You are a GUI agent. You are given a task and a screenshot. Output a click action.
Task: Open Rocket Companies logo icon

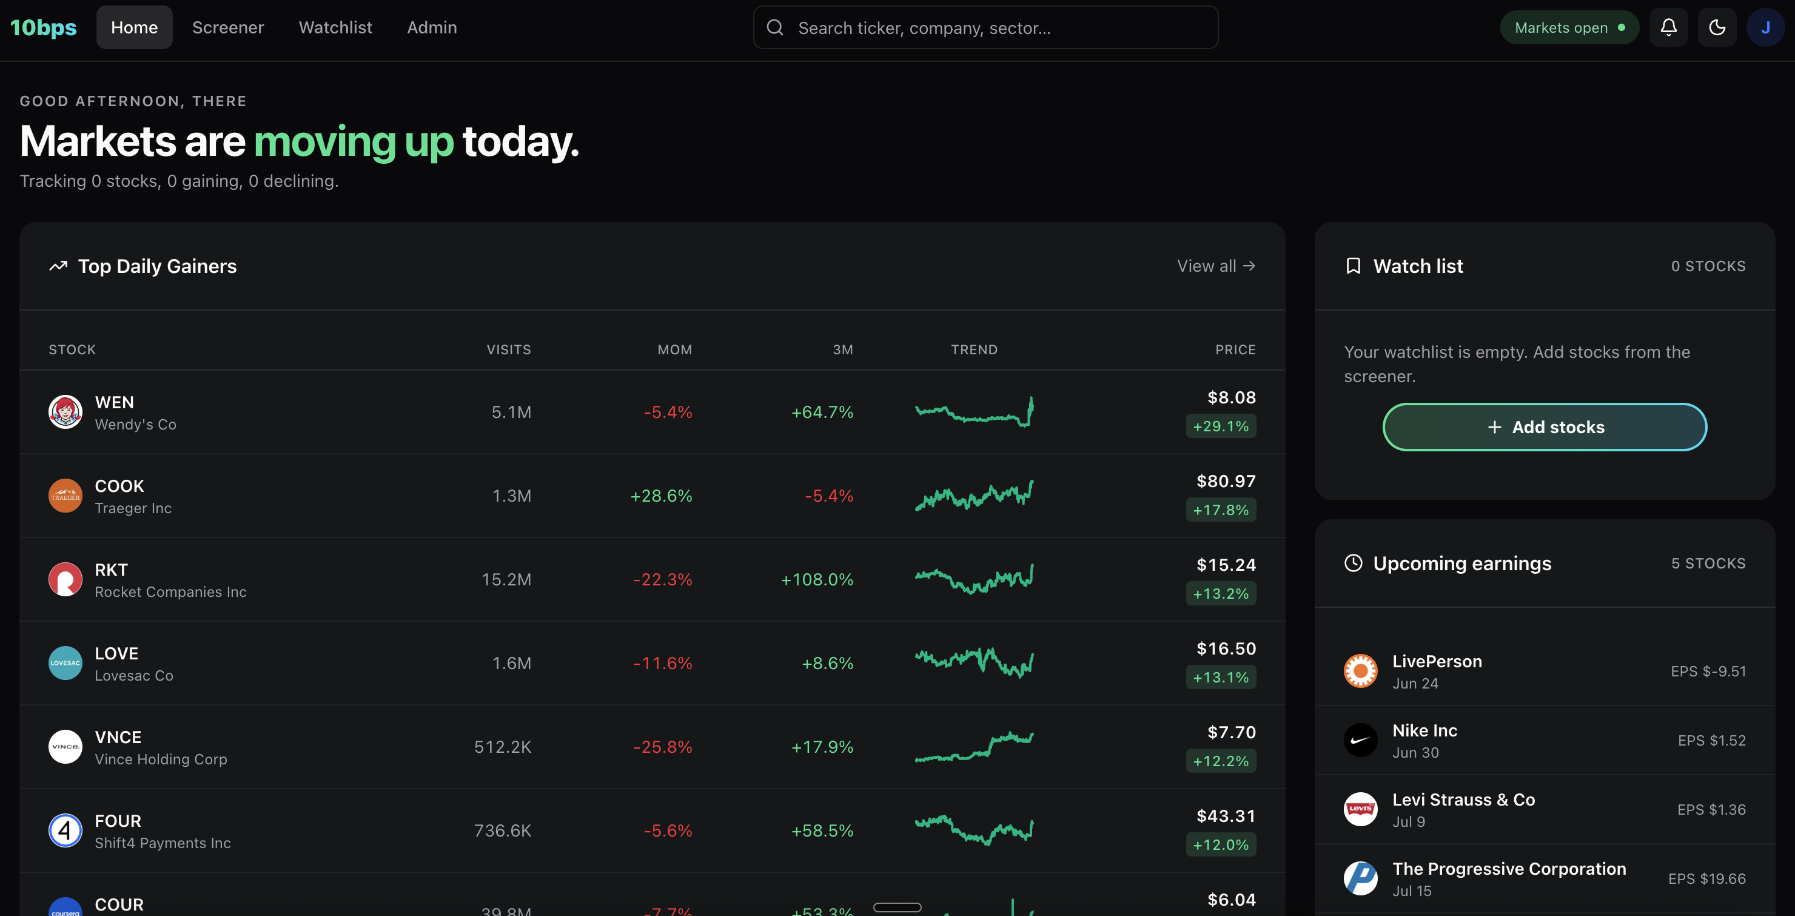[x=65, y=579]
